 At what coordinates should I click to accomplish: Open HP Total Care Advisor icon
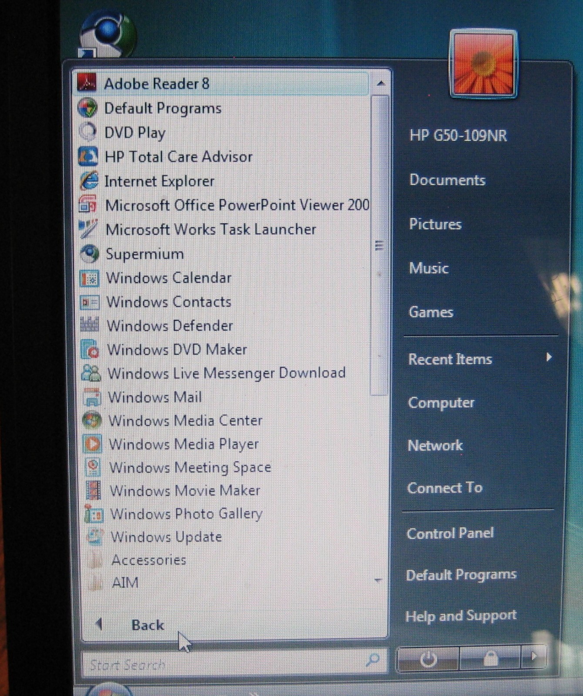point(88,157)
